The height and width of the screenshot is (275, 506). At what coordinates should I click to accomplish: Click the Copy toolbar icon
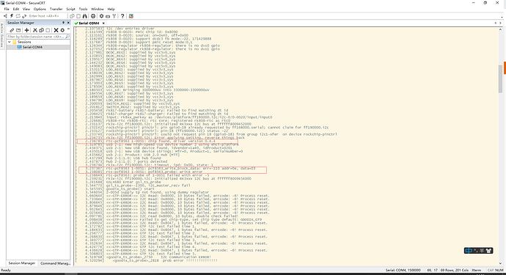[x=72, y=16]
